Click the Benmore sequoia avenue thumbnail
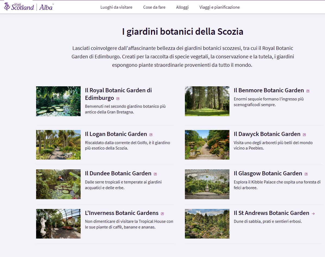 (x=207, y=101)
